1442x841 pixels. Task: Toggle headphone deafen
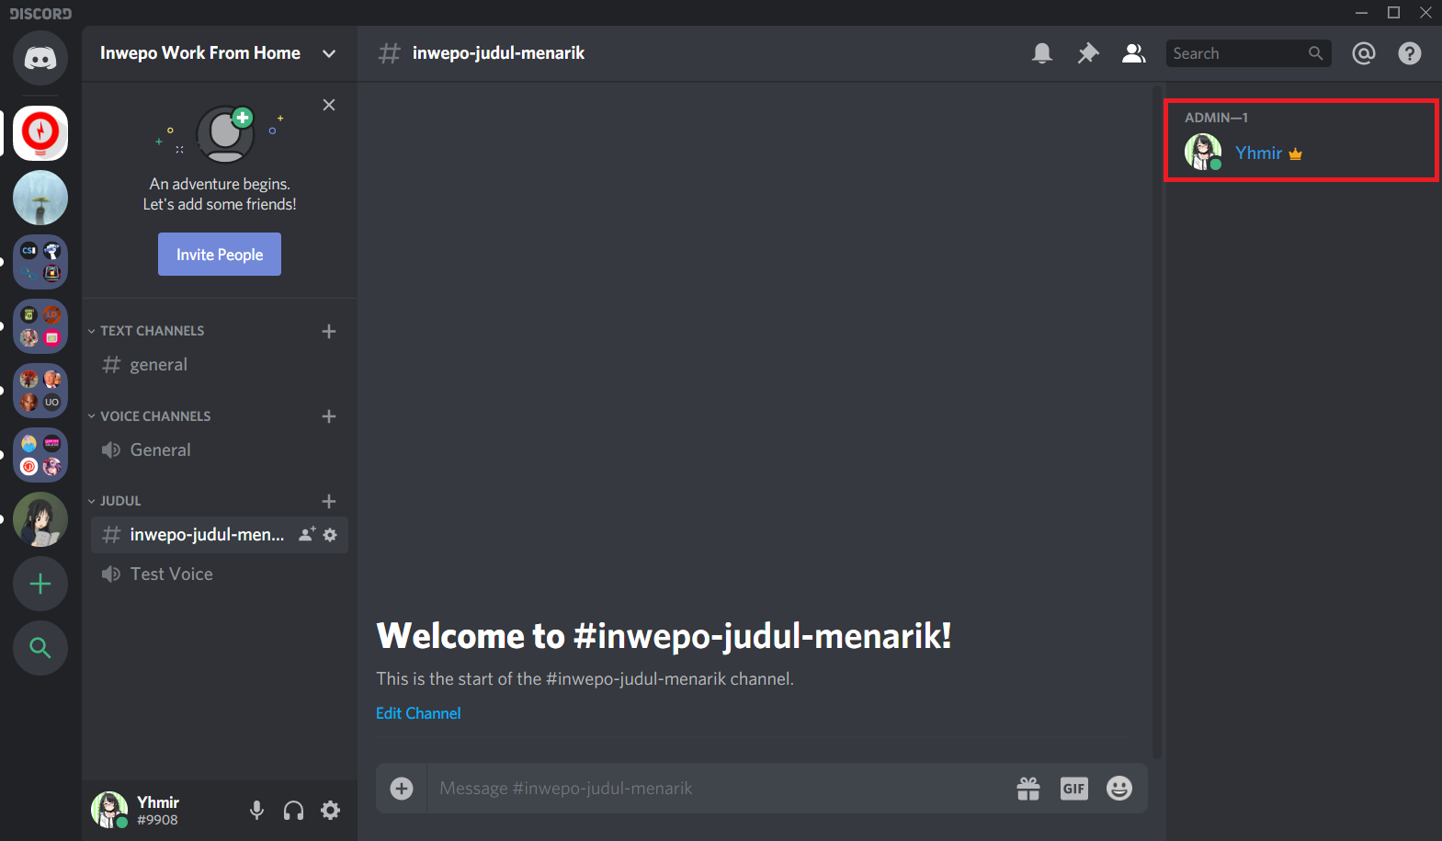294,810
